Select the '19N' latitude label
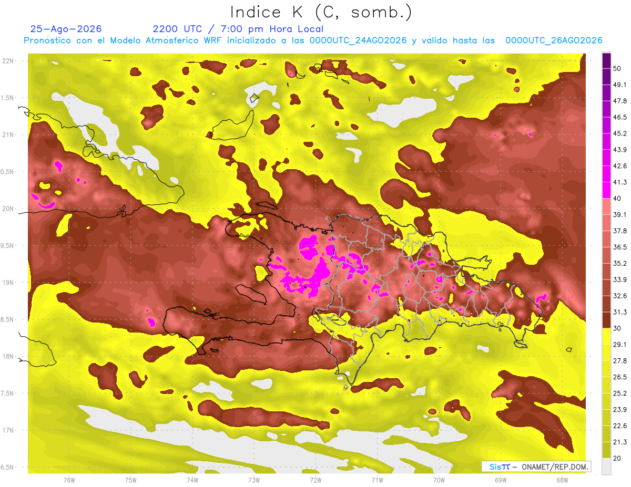This screenshot has width=631, height=487. pos(8,283)
